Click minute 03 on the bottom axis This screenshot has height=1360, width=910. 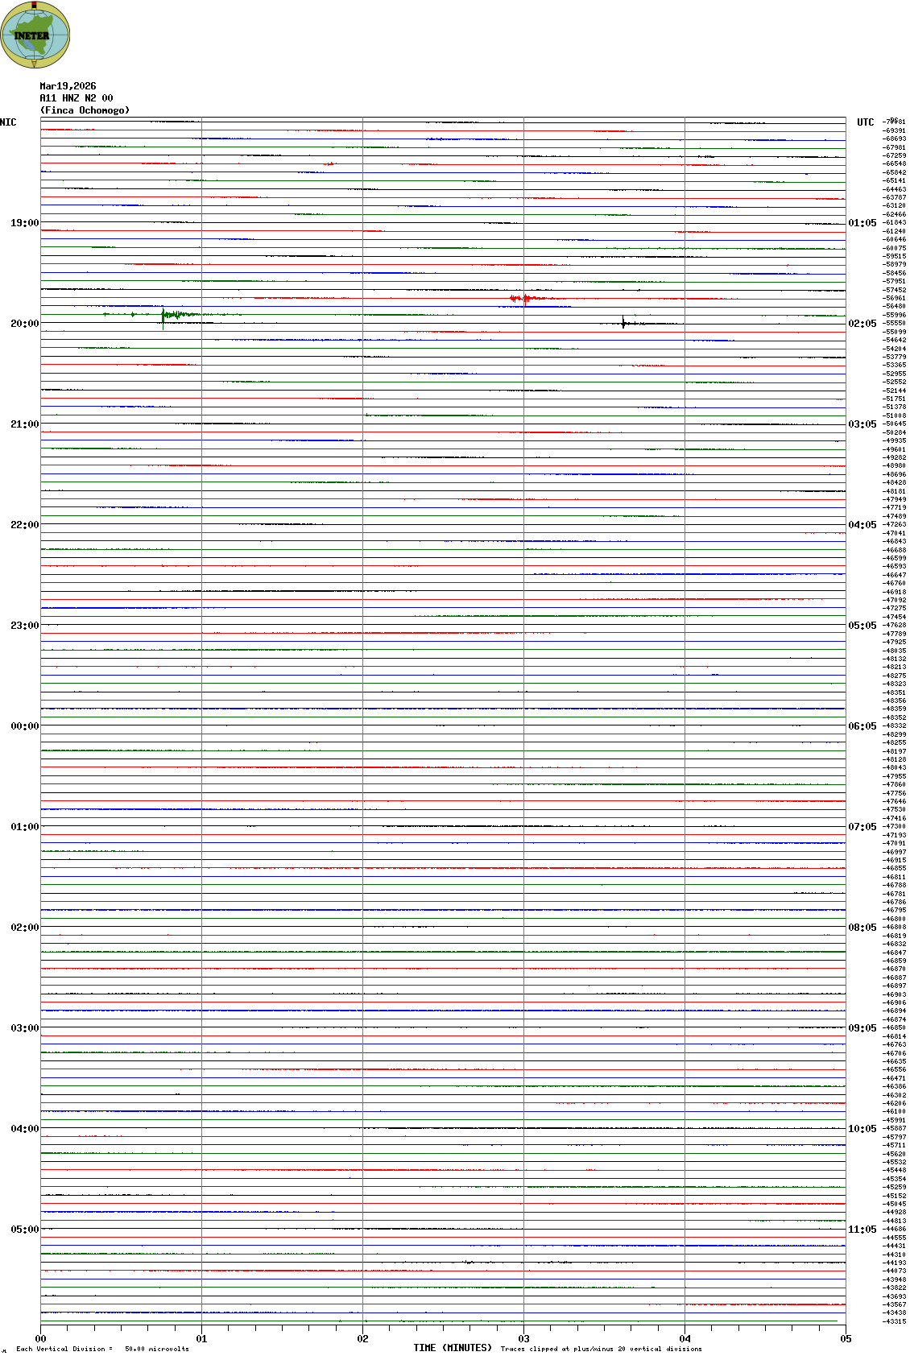click(x=523, y=1339)
